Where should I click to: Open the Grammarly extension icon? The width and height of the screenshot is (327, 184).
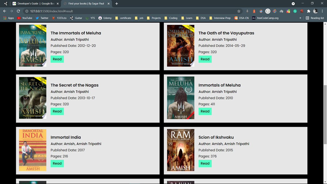(295, 11)
